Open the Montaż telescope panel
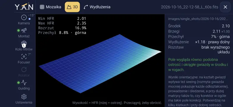 [24, 33]
